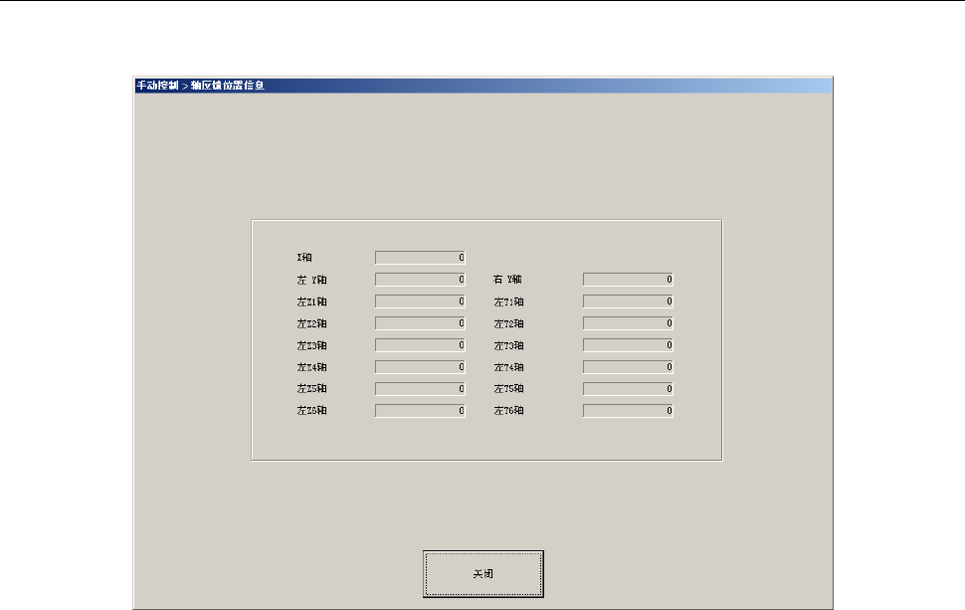Click the X轴 label text
The width and height of the screenshot is (965, 610).
point(304,258)
